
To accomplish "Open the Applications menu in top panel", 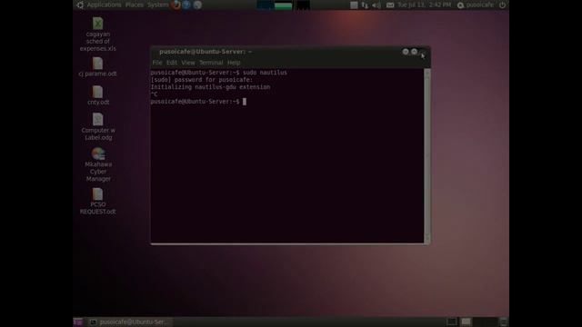I will point(104,5).
